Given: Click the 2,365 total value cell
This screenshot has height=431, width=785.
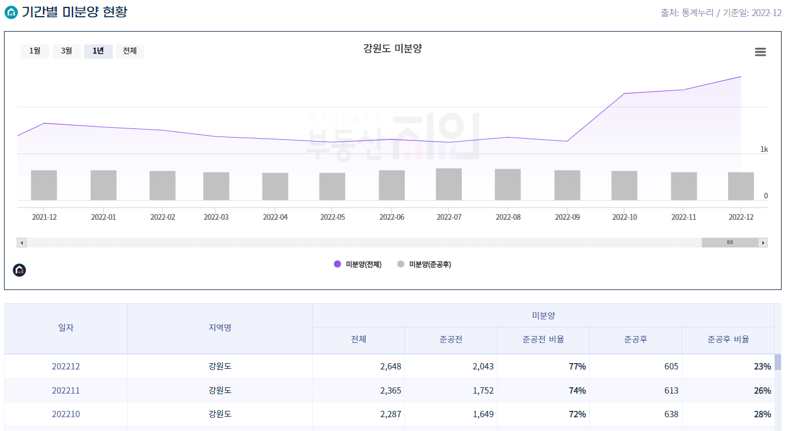Looking at the screenshot, I should tap(359, 390).
